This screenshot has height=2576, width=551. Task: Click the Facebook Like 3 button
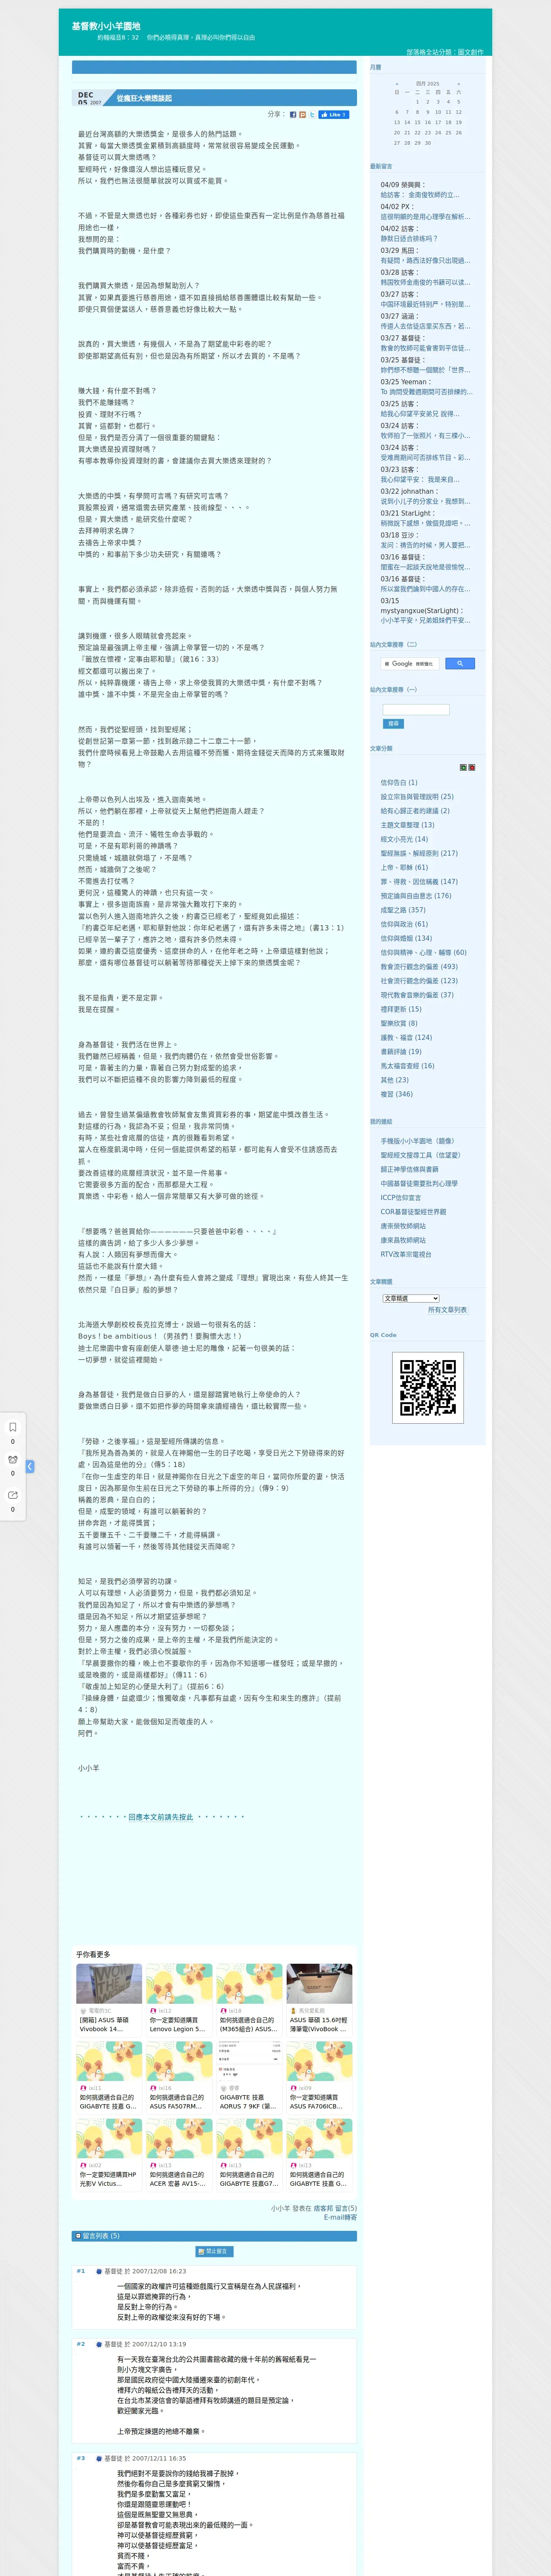click(x=333, y=115)
